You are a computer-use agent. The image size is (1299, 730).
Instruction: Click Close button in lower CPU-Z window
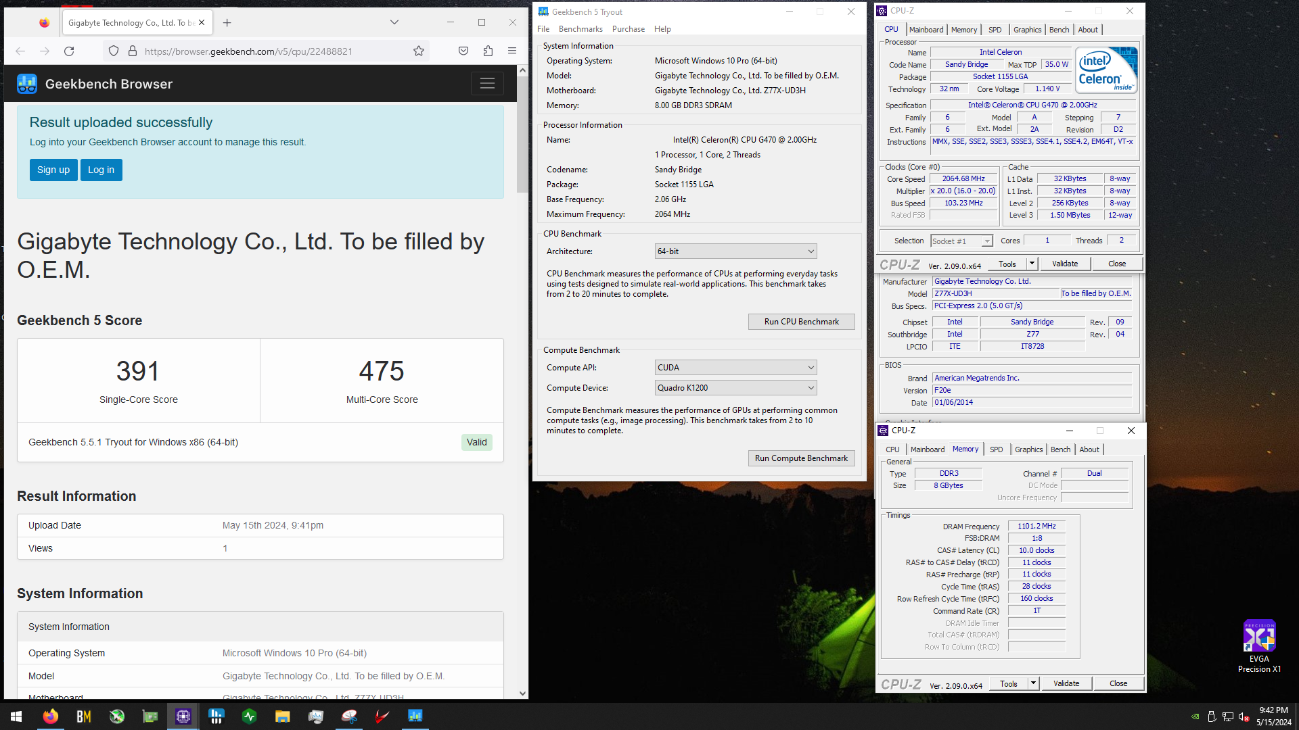(1118, 684)
